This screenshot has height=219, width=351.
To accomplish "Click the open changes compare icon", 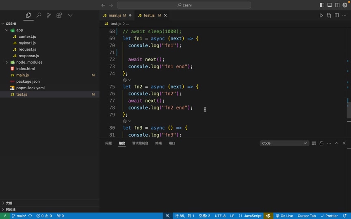I will pyautogui.click(x=329, y=15).
